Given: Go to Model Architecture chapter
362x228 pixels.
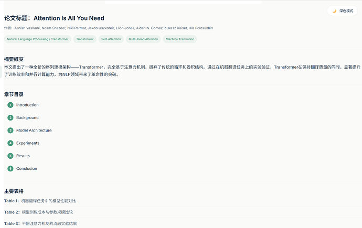Looking at the screenshot, I should (34, 131).
